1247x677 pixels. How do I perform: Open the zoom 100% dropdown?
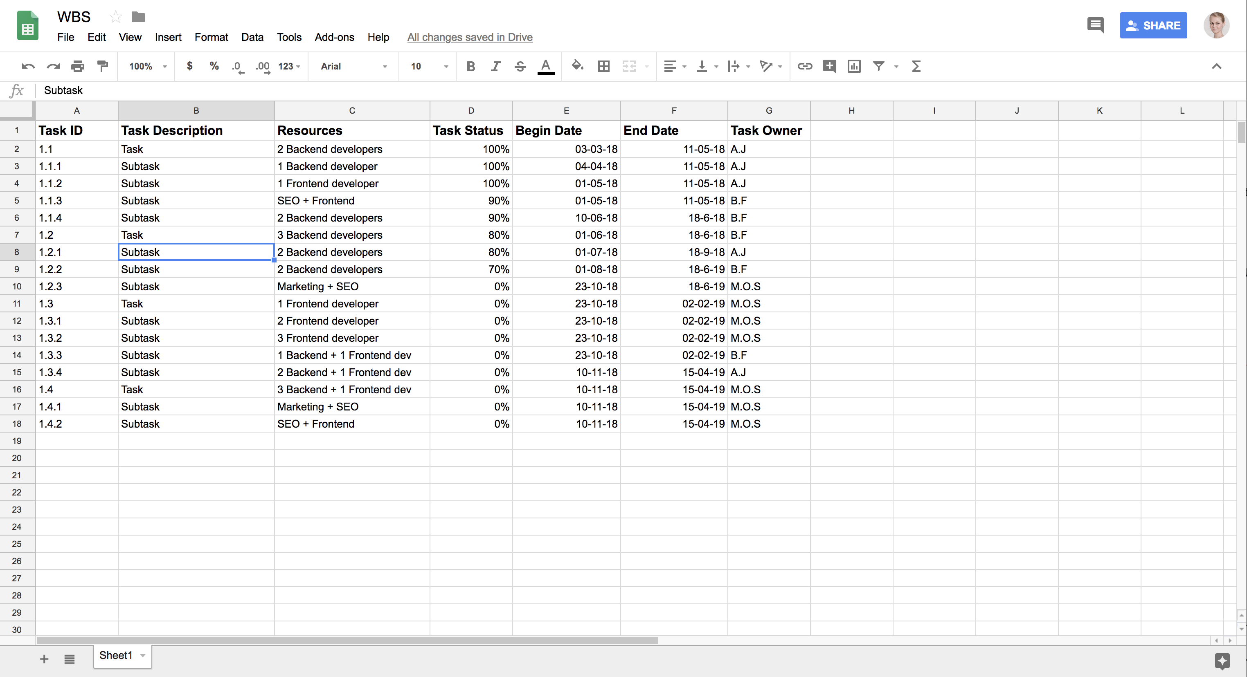(x=147, y=66)
